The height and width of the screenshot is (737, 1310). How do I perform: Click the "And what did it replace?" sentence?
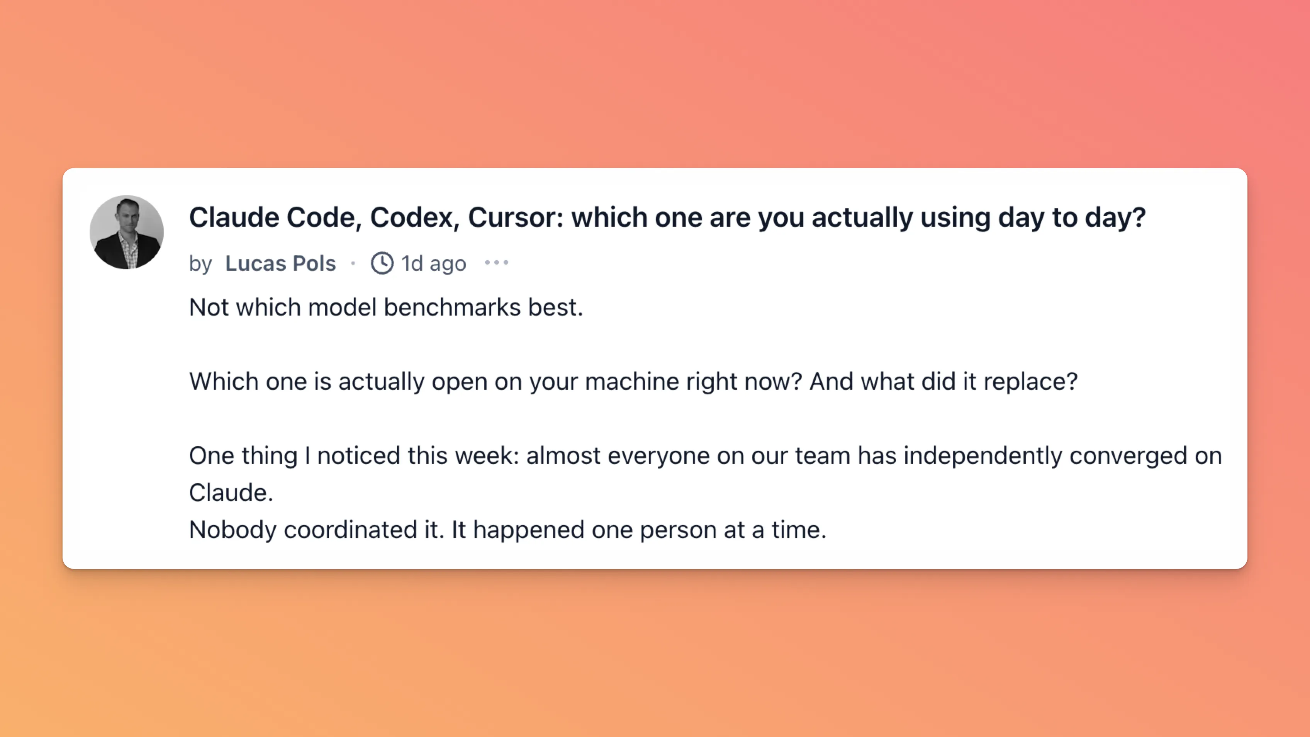click(943, 382)
